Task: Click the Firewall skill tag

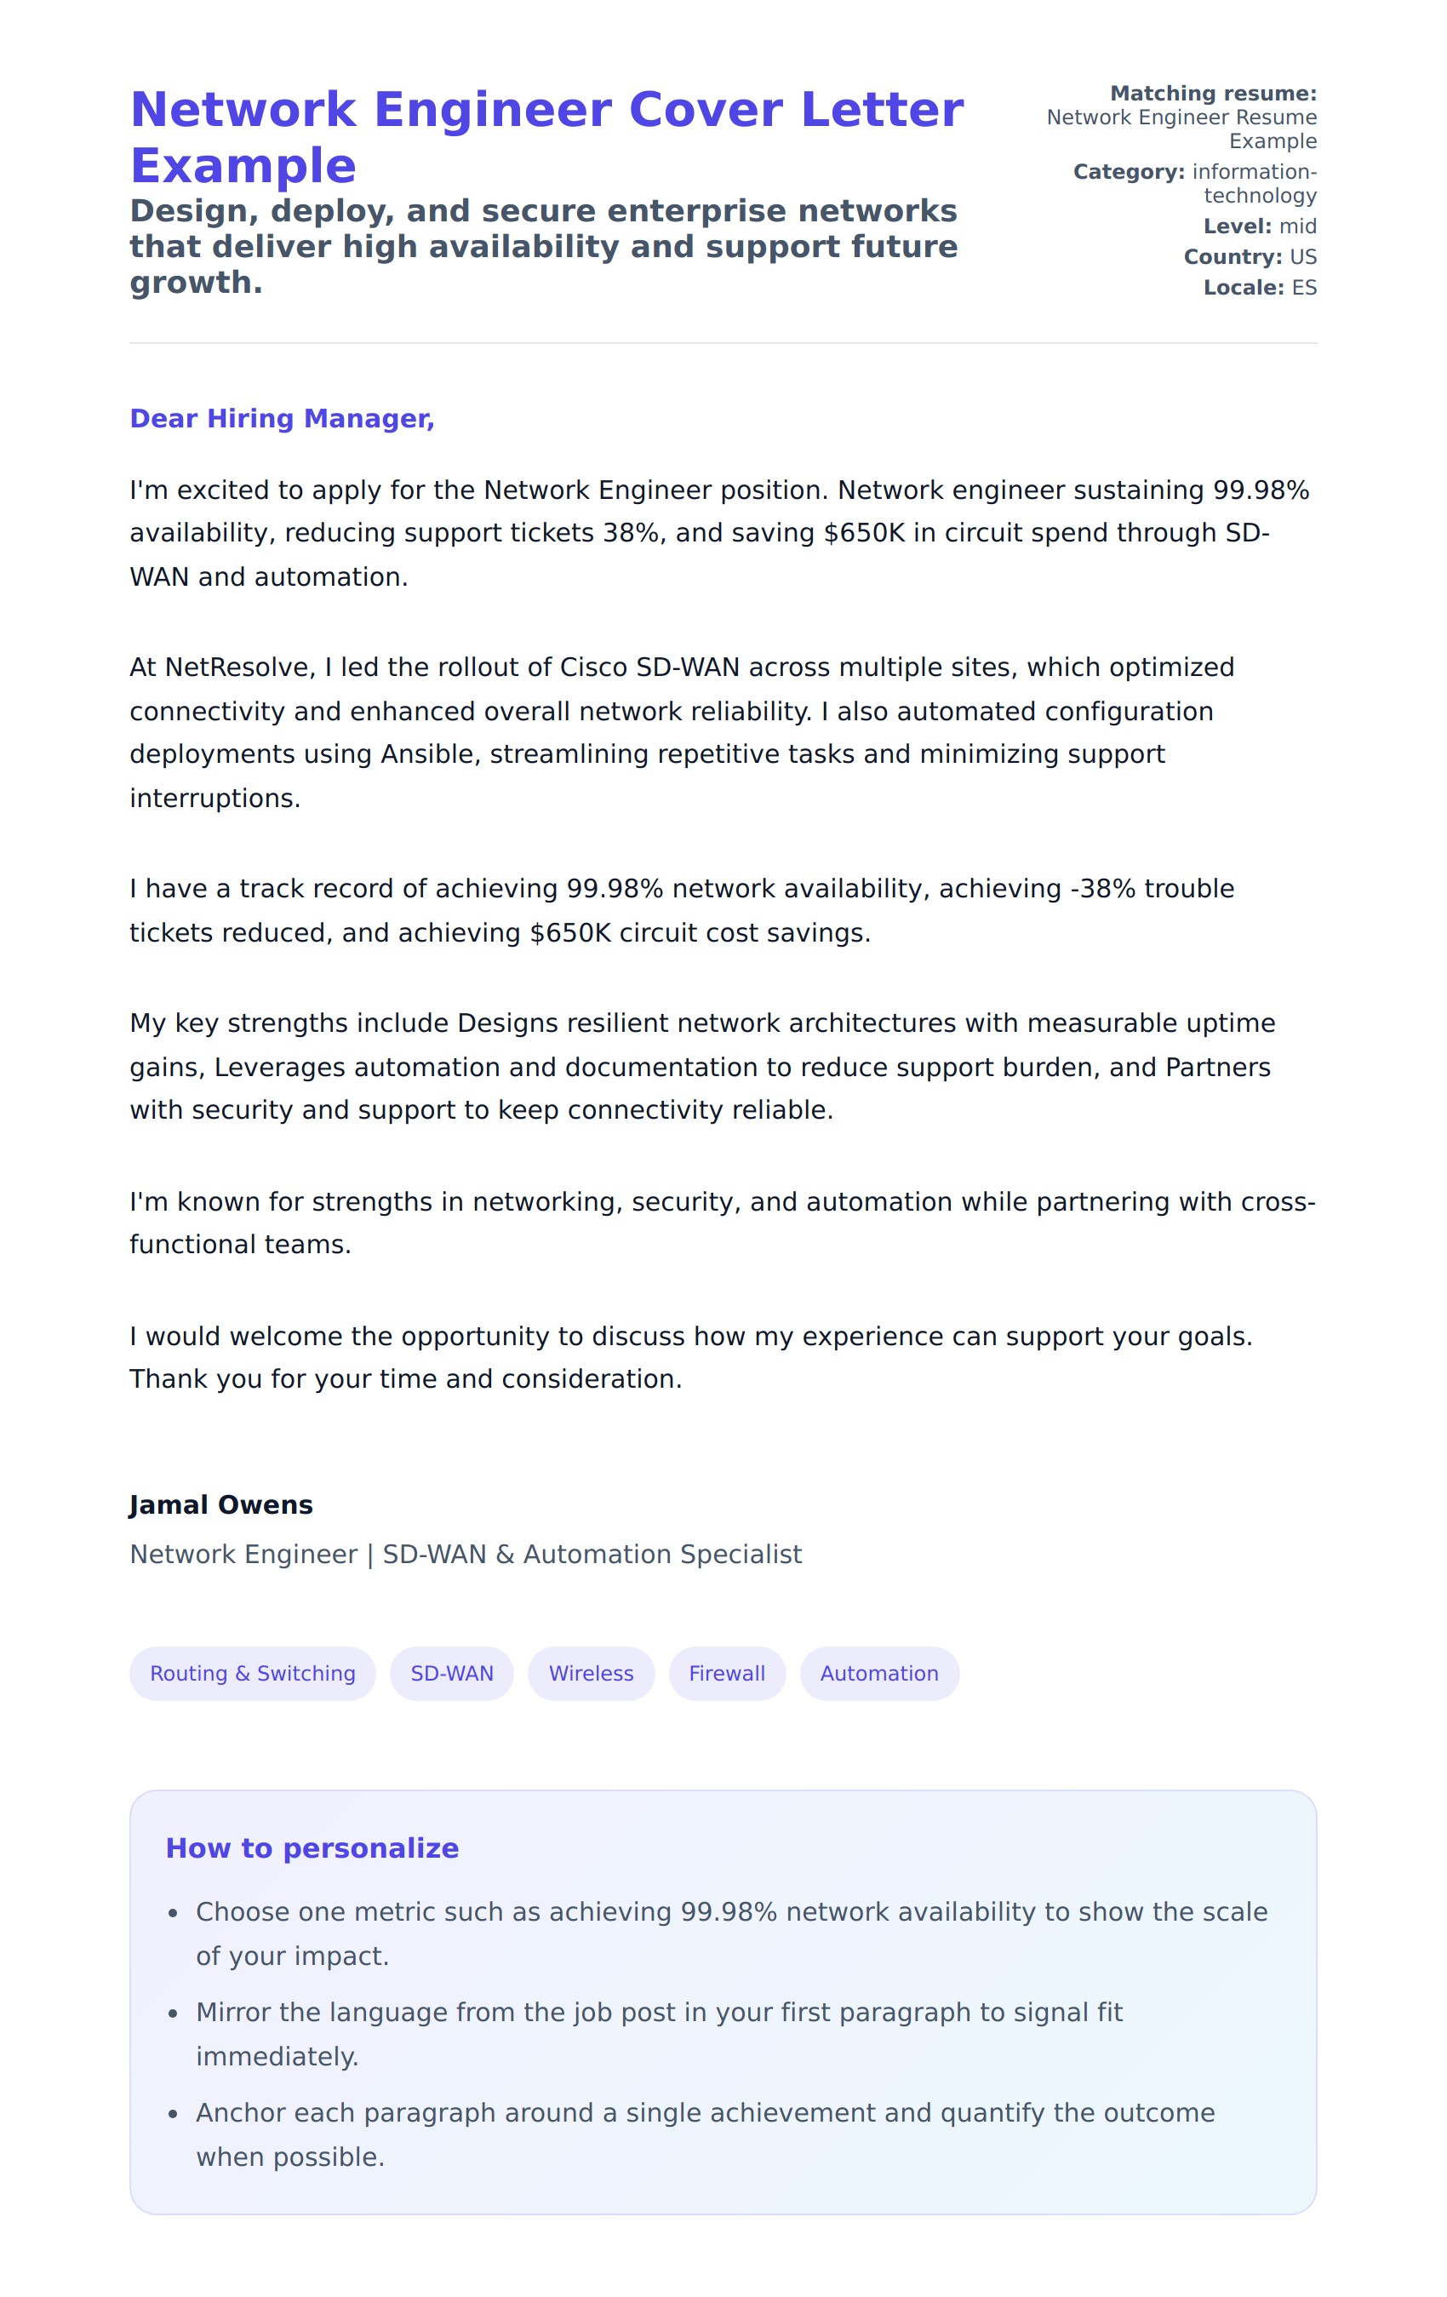Action: (726, 1673)
